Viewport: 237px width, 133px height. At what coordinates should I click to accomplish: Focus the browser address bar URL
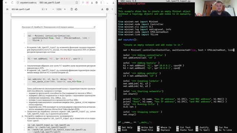28,3
